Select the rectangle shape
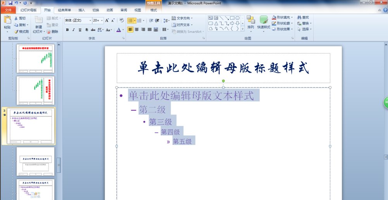The image size is (388, 200). [x=232, y=18]
